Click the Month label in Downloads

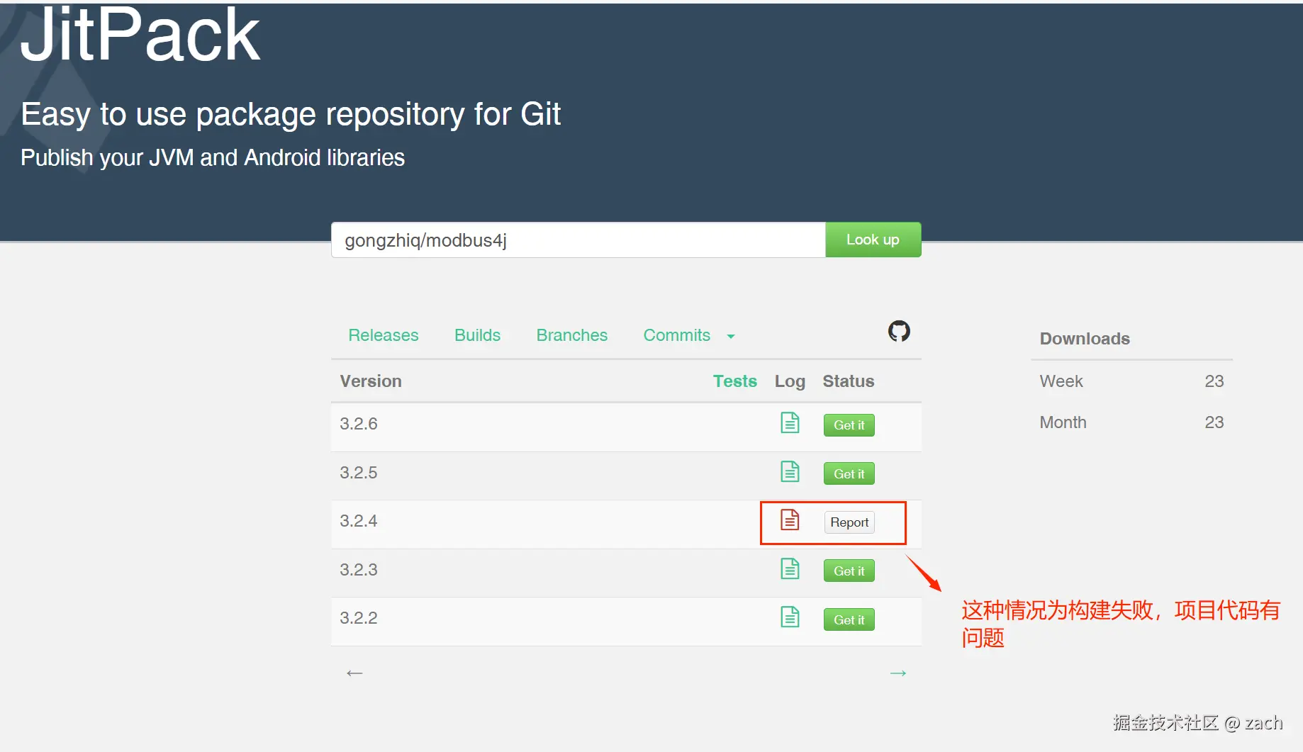[1063, 422]
